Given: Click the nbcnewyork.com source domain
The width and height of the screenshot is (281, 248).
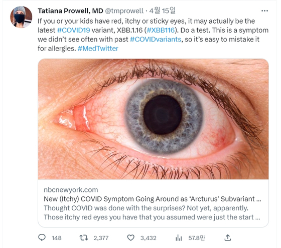Looking at the screenshot, I should (x=71, y=190).
